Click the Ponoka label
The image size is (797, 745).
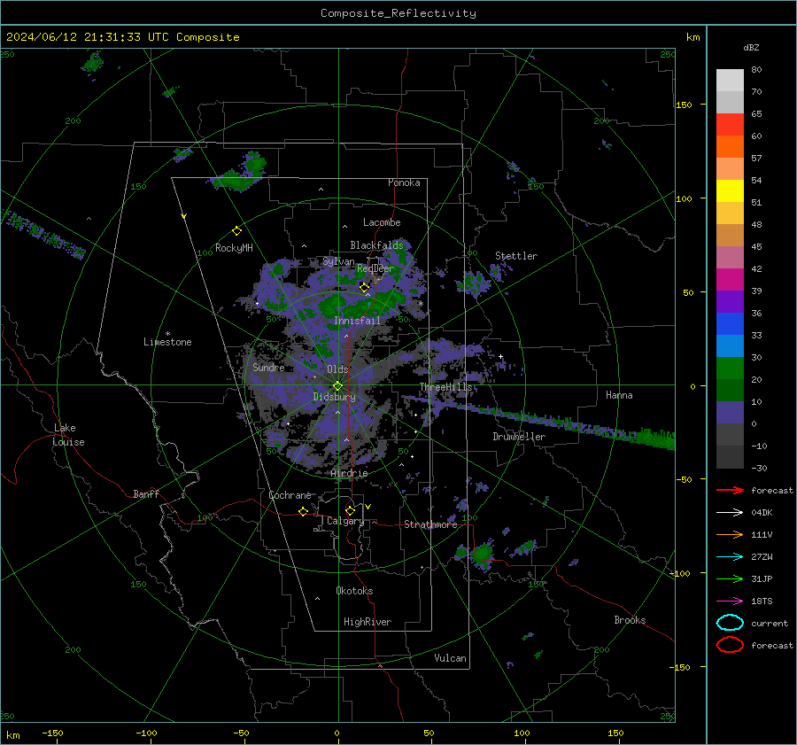coord(404,182)
